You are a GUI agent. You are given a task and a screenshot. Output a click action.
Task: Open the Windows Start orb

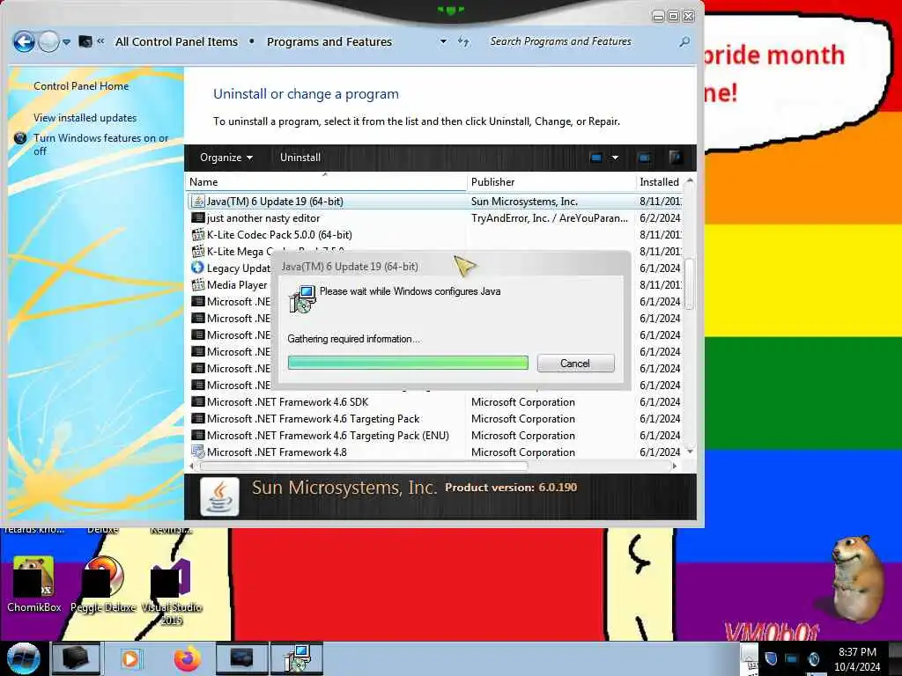(22, 658)
